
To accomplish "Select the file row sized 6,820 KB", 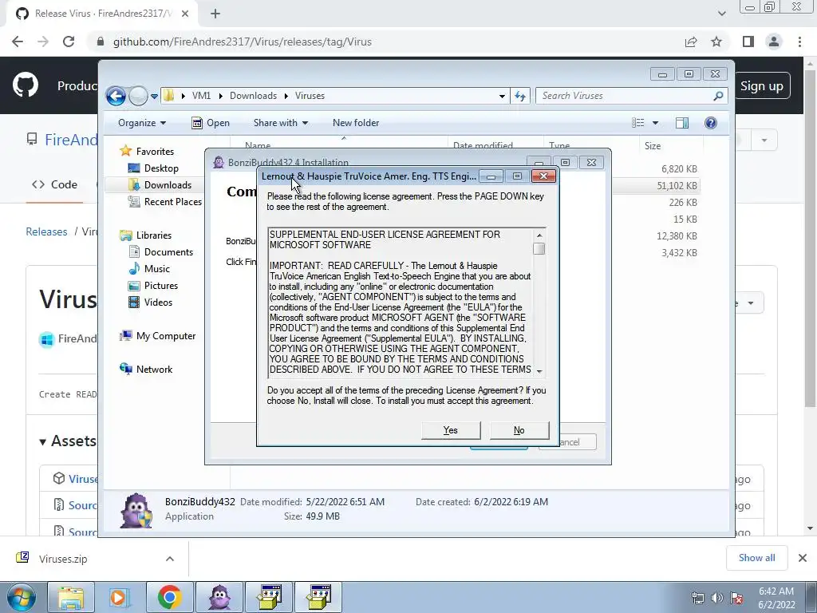I will [679, 169].
